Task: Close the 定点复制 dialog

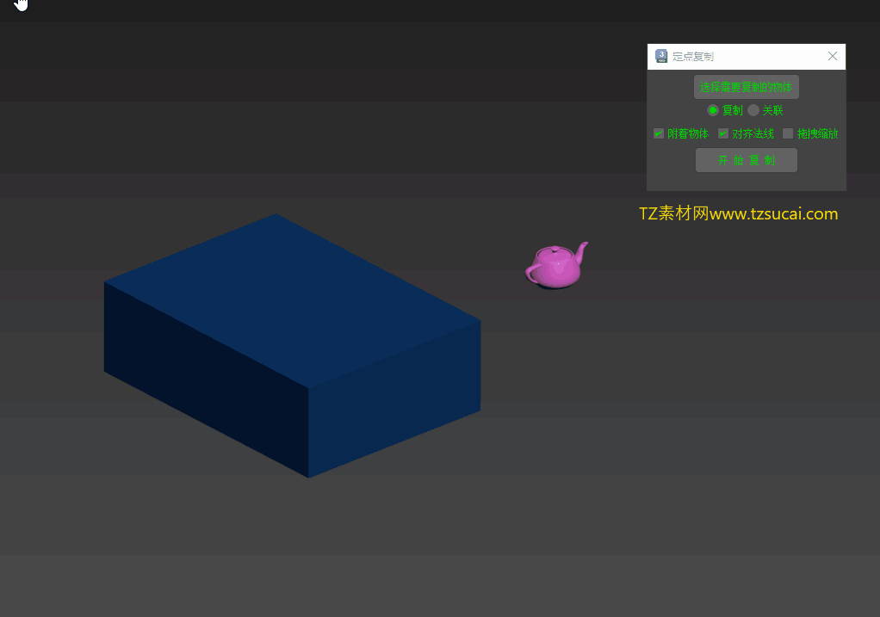Action: point(833,56)
